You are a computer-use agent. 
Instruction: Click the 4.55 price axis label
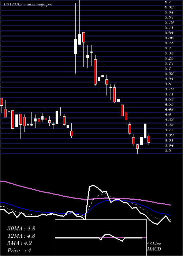click(169, 104)
